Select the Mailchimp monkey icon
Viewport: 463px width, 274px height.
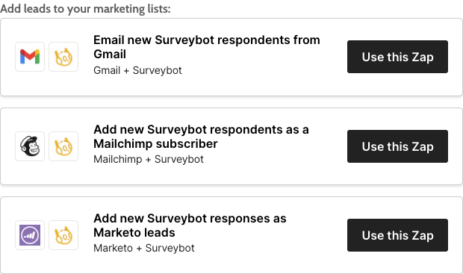click(x=30, y=146)
